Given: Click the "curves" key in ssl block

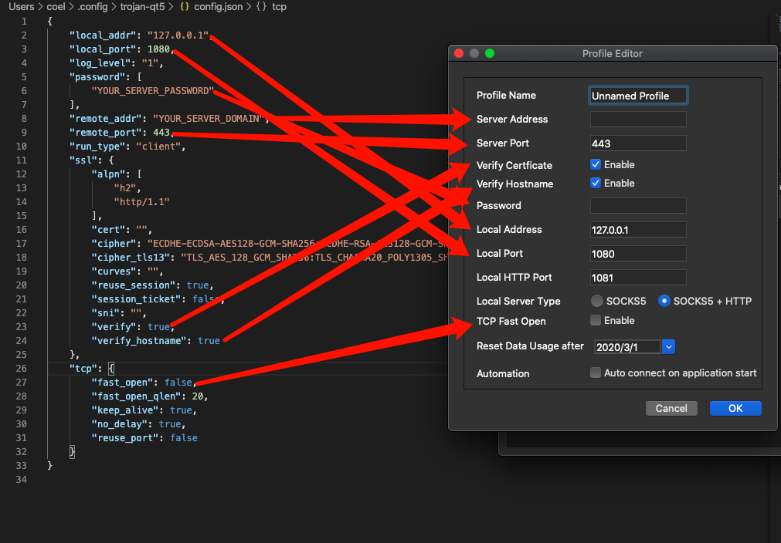Looking at the screenshot, I should [x=114, y=271].
